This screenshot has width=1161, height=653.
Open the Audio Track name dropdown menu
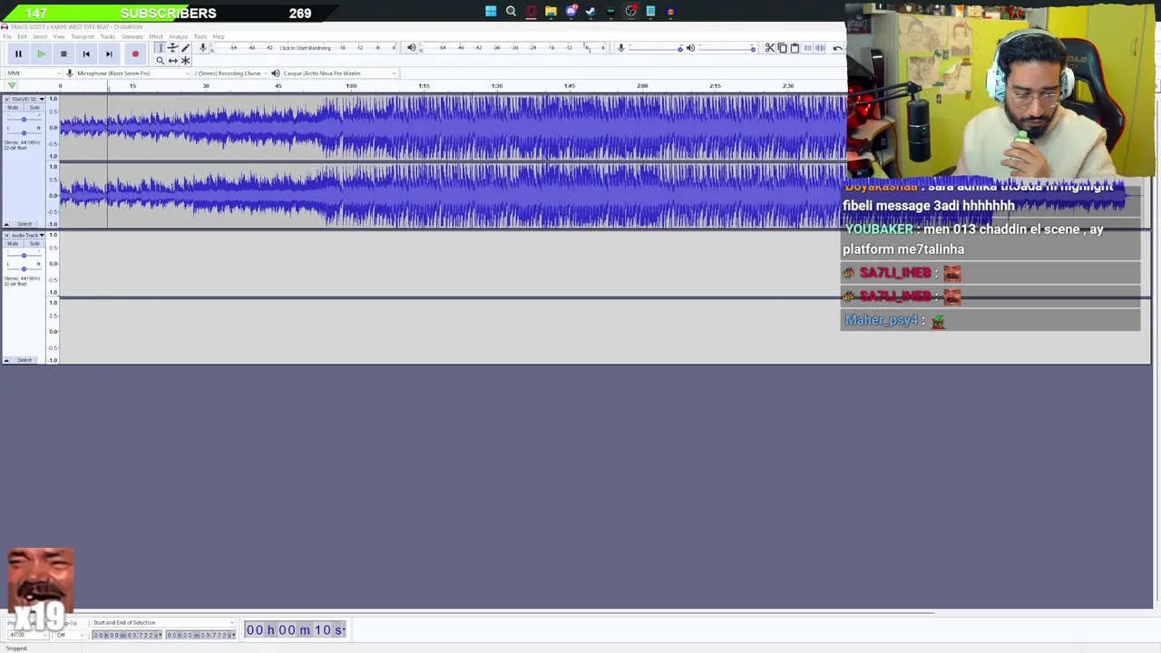pos(28,235)
